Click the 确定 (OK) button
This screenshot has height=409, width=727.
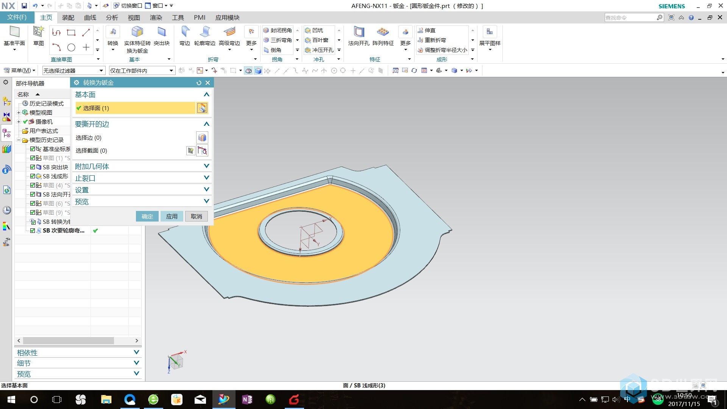pos(147,216)
